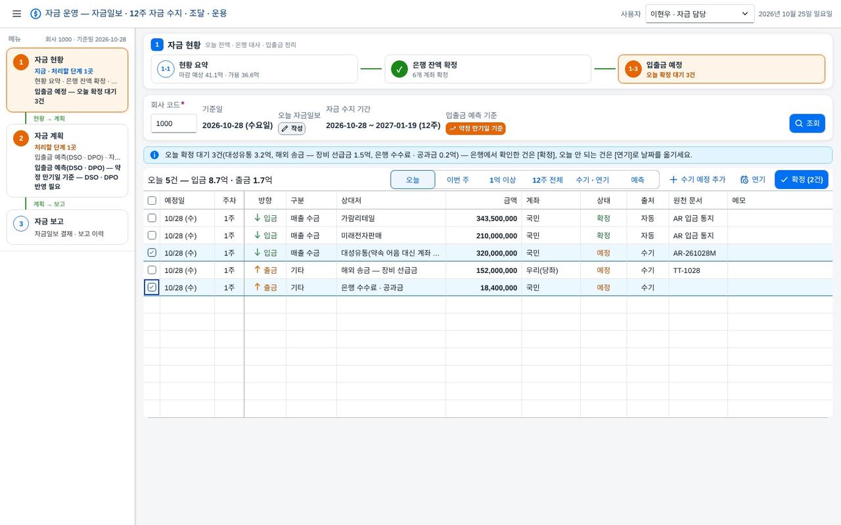This screenshot has height=525, width=841.
Task: Click the 출금 arrow for 해외 송금 row
Action: (258, 270)
